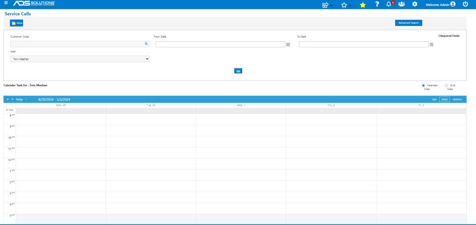Image resolution: width=476 pixels, height=225 pixels.
Task: Open notifications bell icon
Action: point(389,4)
